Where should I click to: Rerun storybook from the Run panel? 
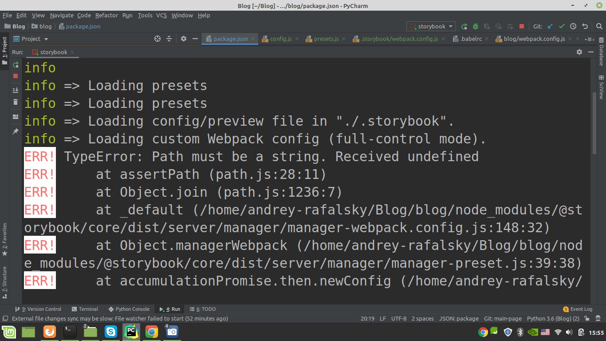pyautogui.click(x=16, y=65)
